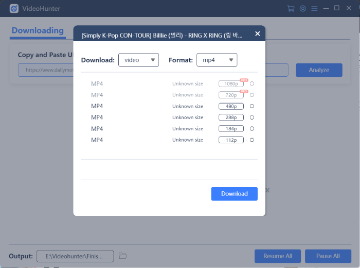
Task: Click the MP4 label in the 480p row
Action: coord(97,106)
